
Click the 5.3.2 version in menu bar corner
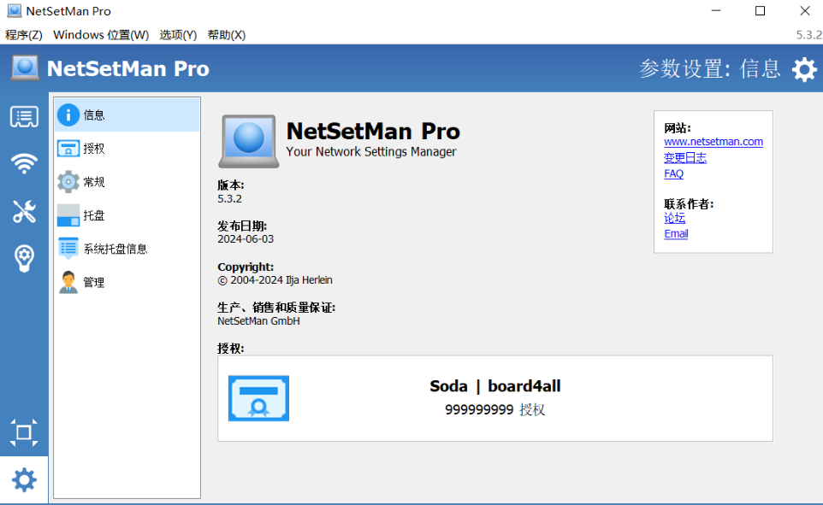[x=808, y=35]
